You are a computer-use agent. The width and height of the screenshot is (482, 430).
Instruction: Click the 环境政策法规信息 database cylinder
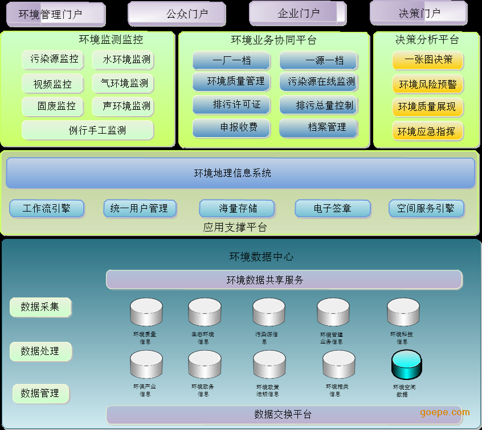pyautogui.click(x=269, y=365)
